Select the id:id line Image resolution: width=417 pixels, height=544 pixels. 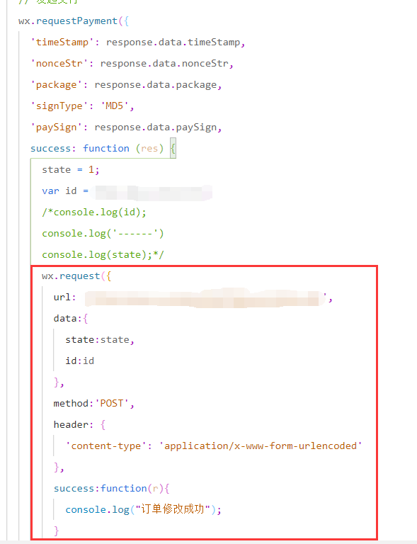click(x=80, y=361)
